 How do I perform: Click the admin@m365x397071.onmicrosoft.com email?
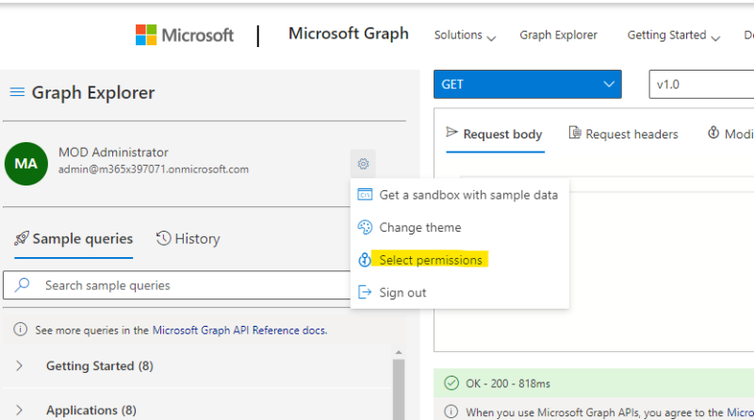coord(154,170)
